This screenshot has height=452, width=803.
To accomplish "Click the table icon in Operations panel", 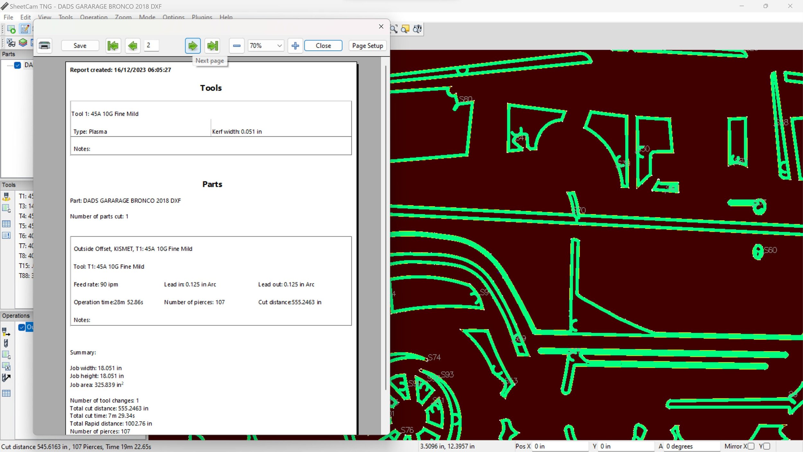I will click(6, 393).
